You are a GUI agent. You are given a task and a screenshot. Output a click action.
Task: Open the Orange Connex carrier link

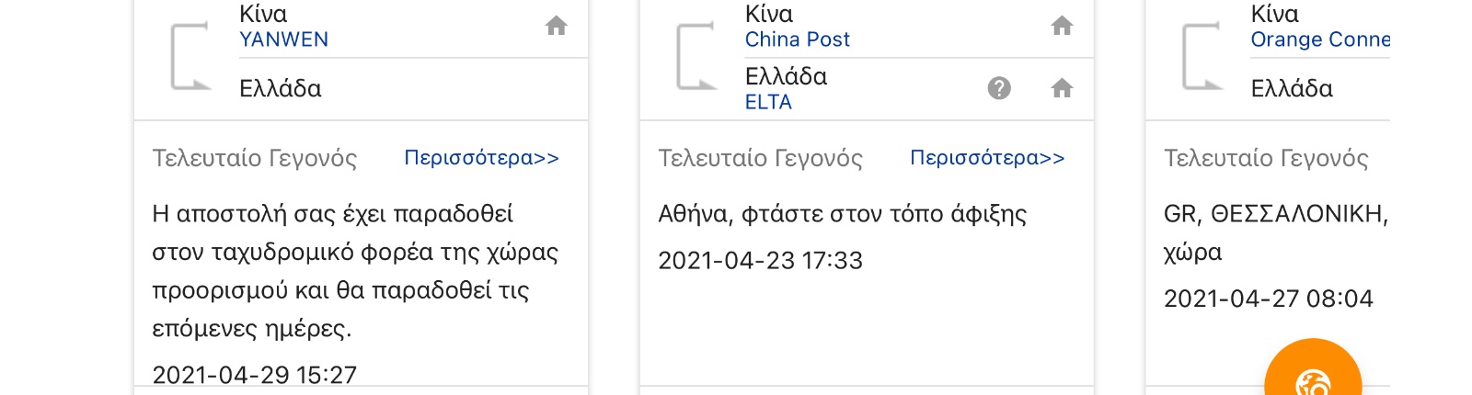tap(1320, 39)
